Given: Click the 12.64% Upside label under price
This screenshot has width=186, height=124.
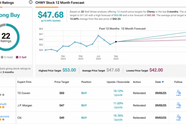Looking at the screenshot, I should click(51, 21).
